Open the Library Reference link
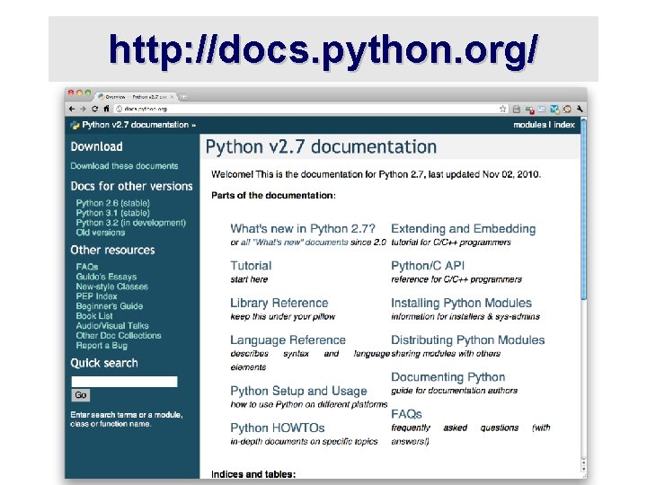This screenshot has height=485, width=647. 279,303
